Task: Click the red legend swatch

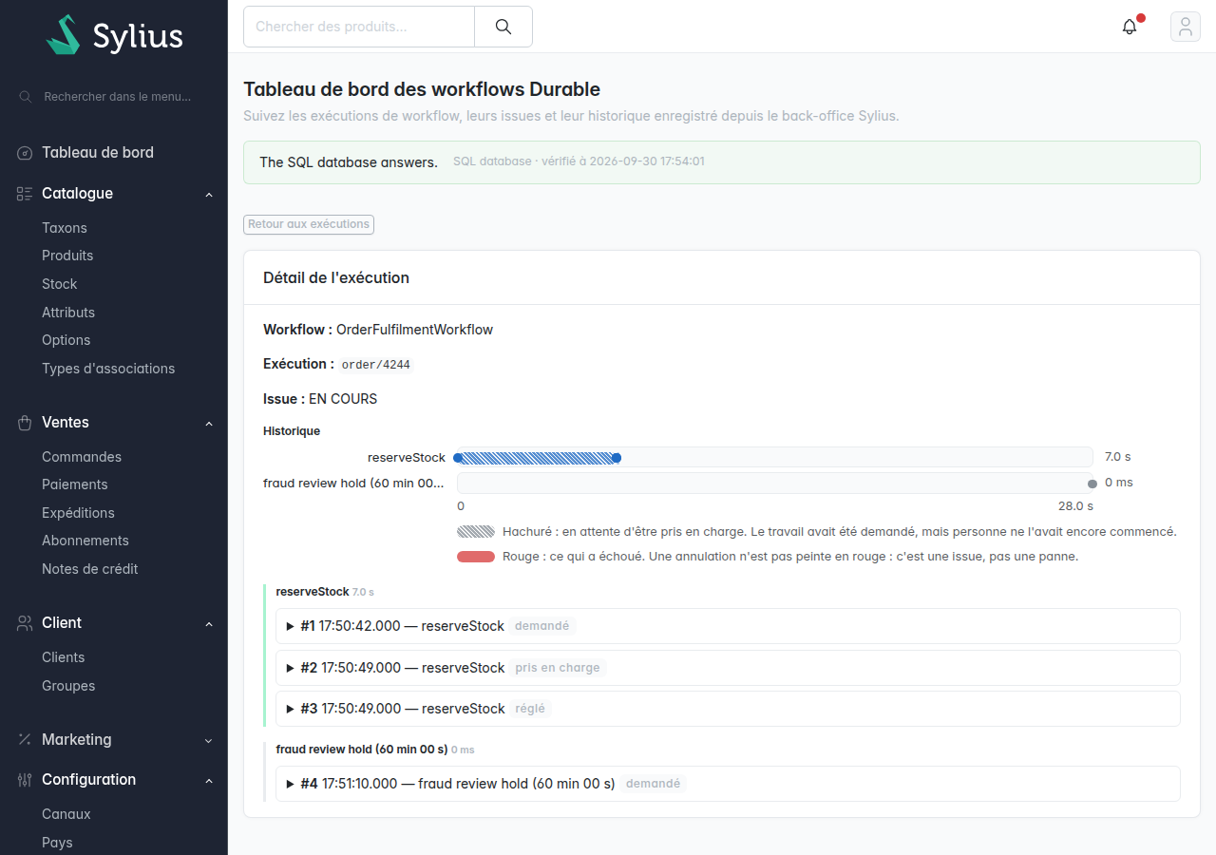Action: coord(476,557)
